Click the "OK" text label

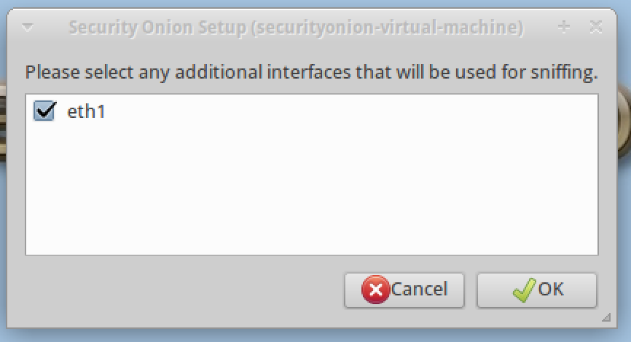[x=551, y=290]
